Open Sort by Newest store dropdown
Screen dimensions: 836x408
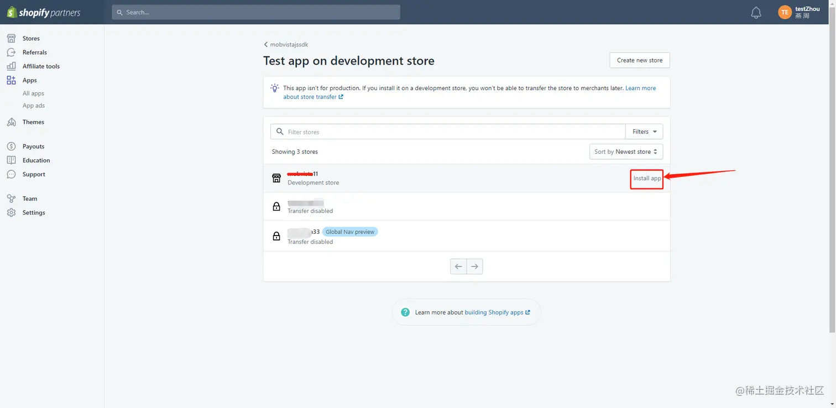click(626, 151)
